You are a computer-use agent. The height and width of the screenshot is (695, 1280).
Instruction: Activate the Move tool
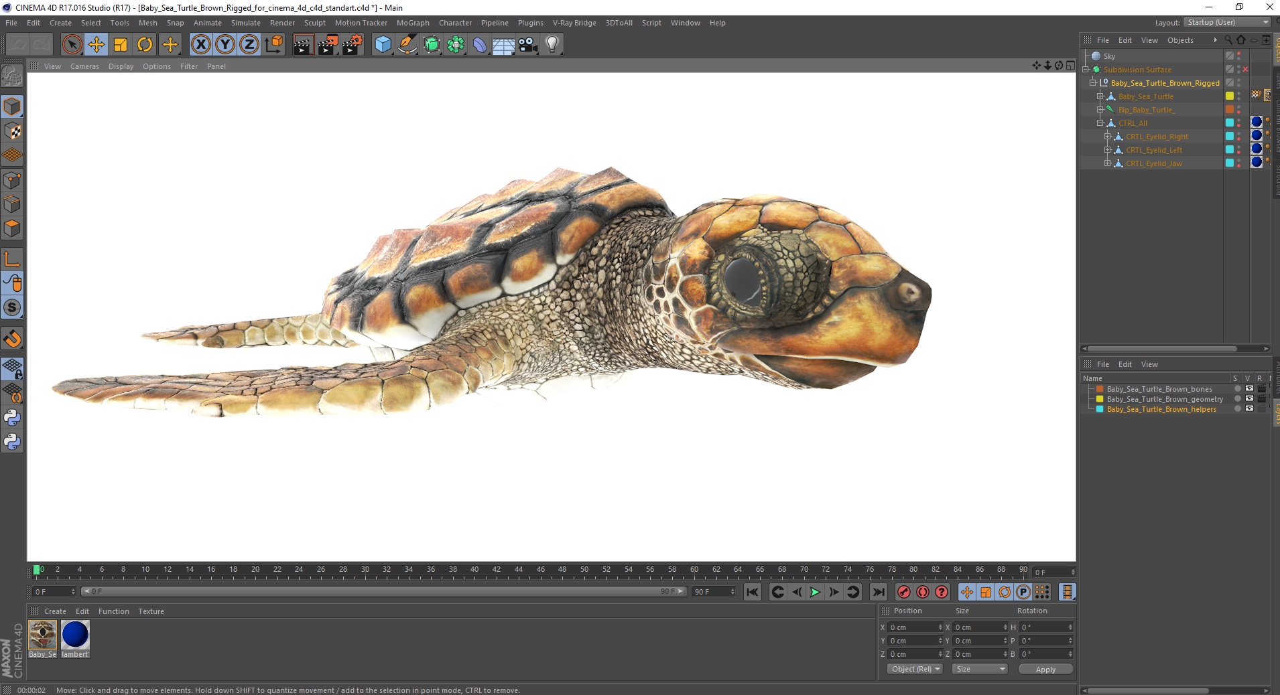(x=97, y=45)
